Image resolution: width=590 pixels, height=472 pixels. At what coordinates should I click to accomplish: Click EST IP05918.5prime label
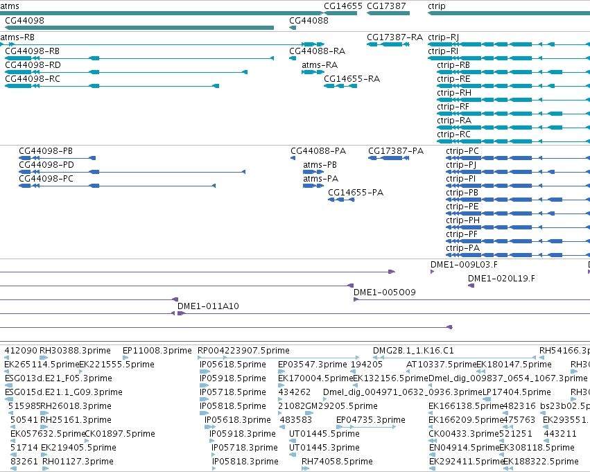(x=232, y=378)
